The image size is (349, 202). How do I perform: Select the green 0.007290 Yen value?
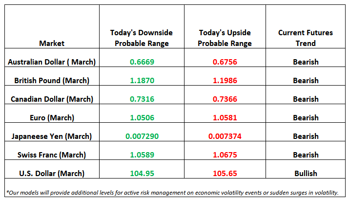click(142, 136)
